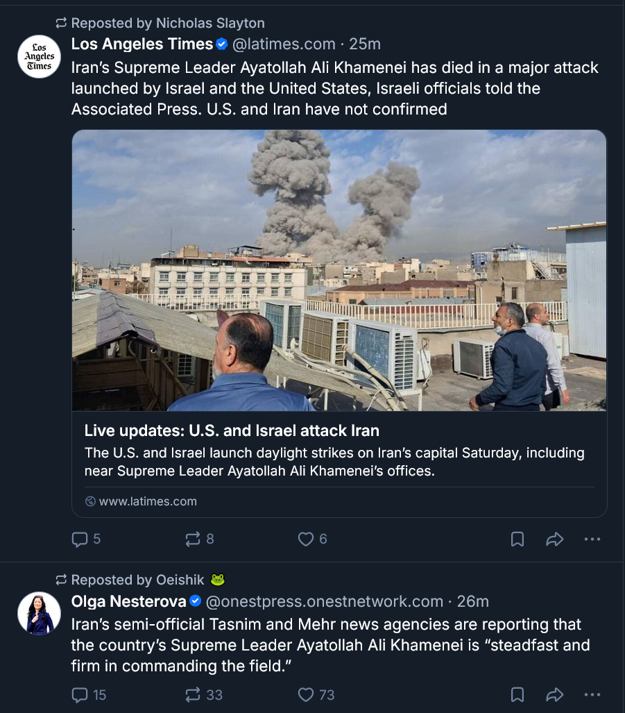Repost Olga Nesterova's post

click(194, 694)
